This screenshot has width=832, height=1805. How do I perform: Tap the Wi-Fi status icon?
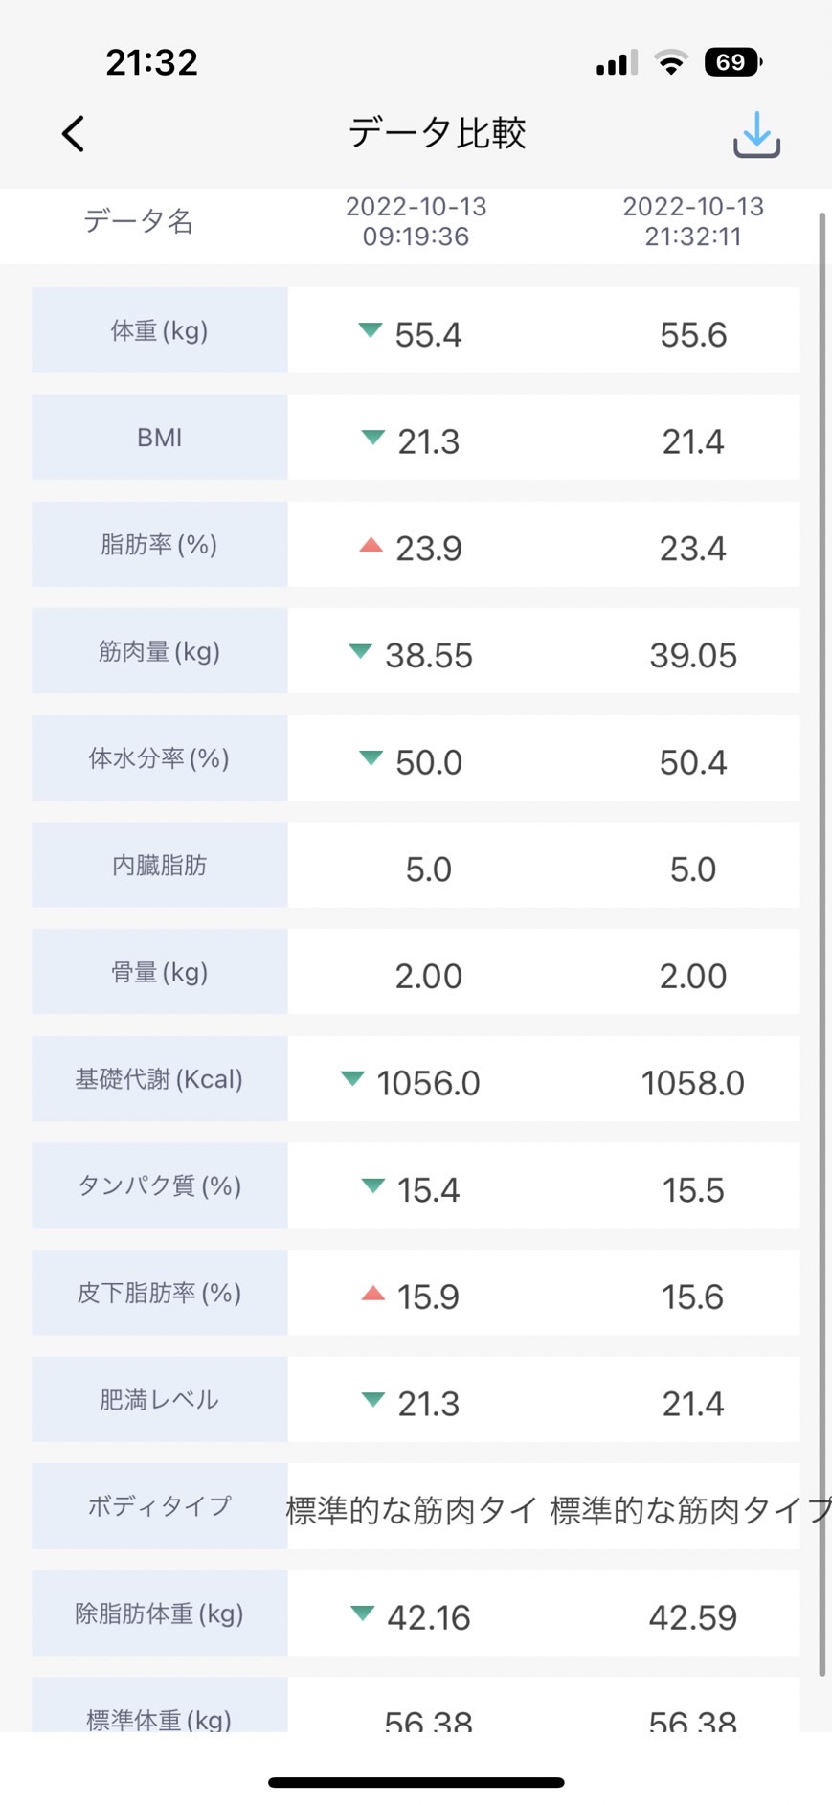(671, 63)
